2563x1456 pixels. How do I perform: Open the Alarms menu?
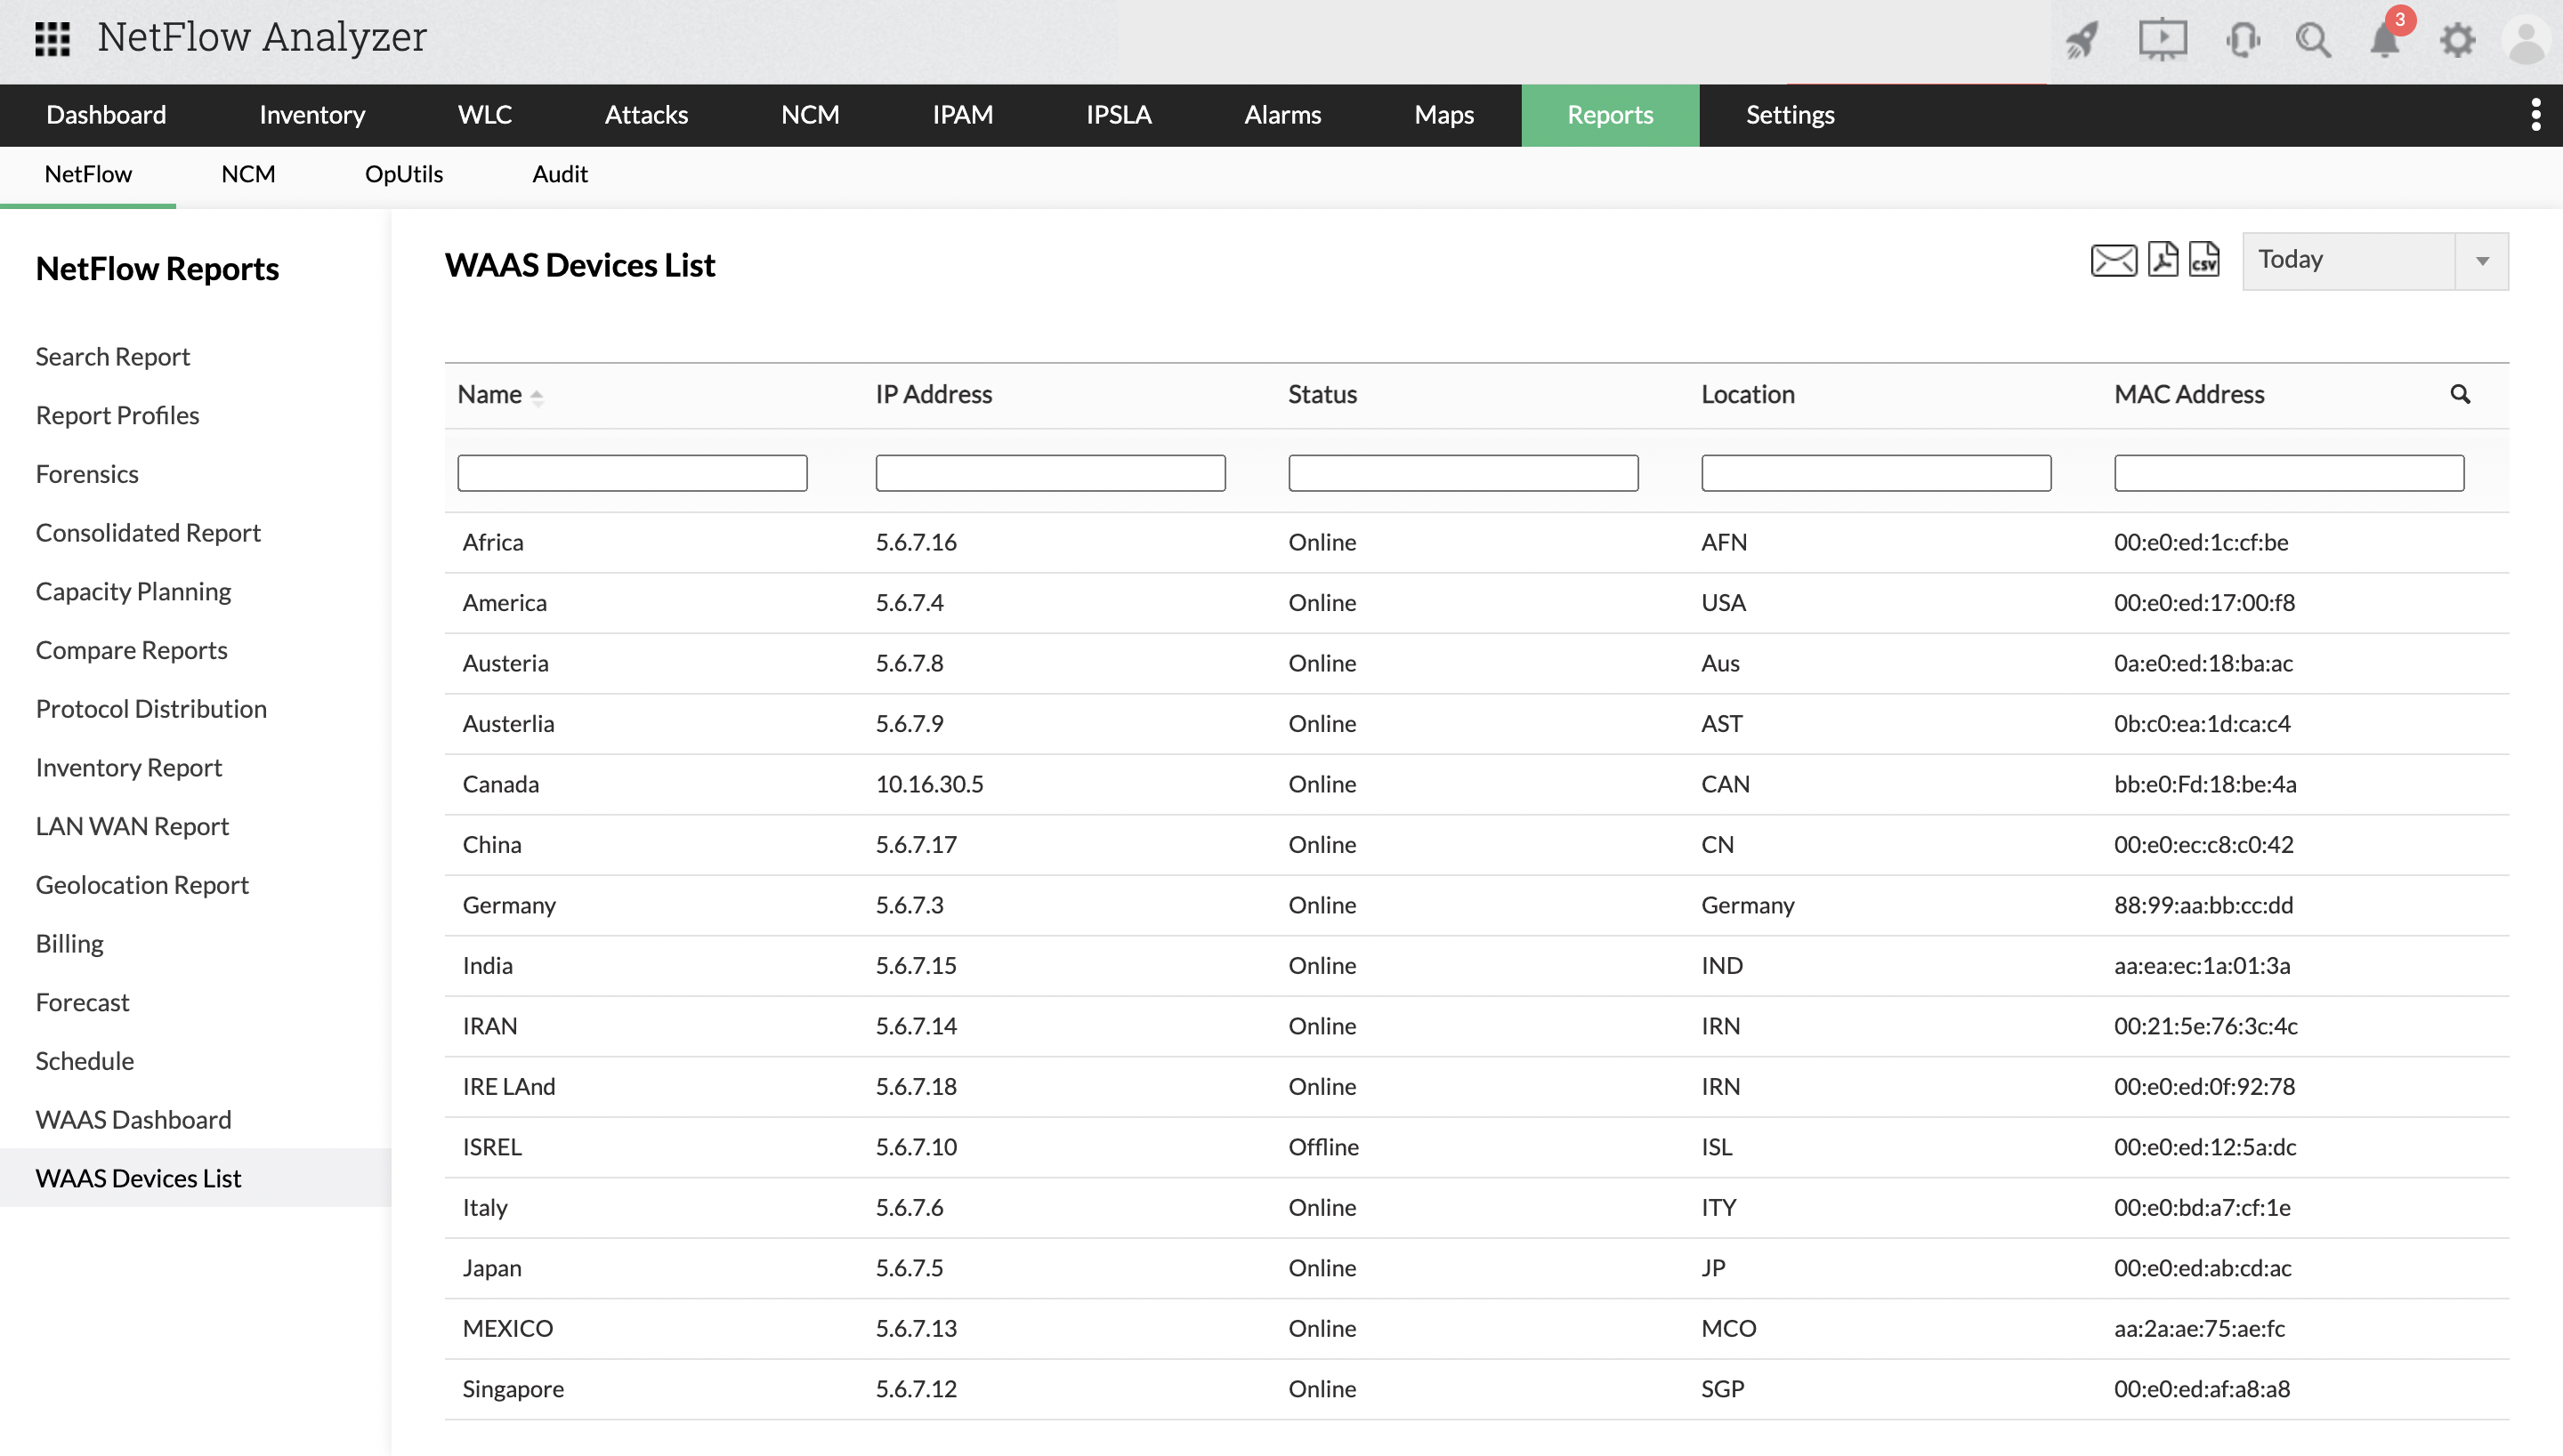pos(1281,115)
